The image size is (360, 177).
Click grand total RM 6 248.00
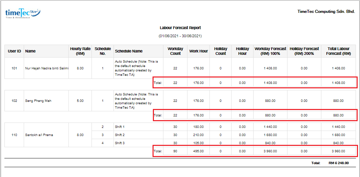339,163
